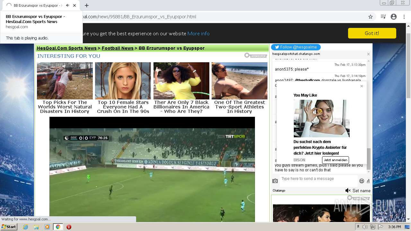Open the network tray icon

pyautogui.click(x=373, y=227)
